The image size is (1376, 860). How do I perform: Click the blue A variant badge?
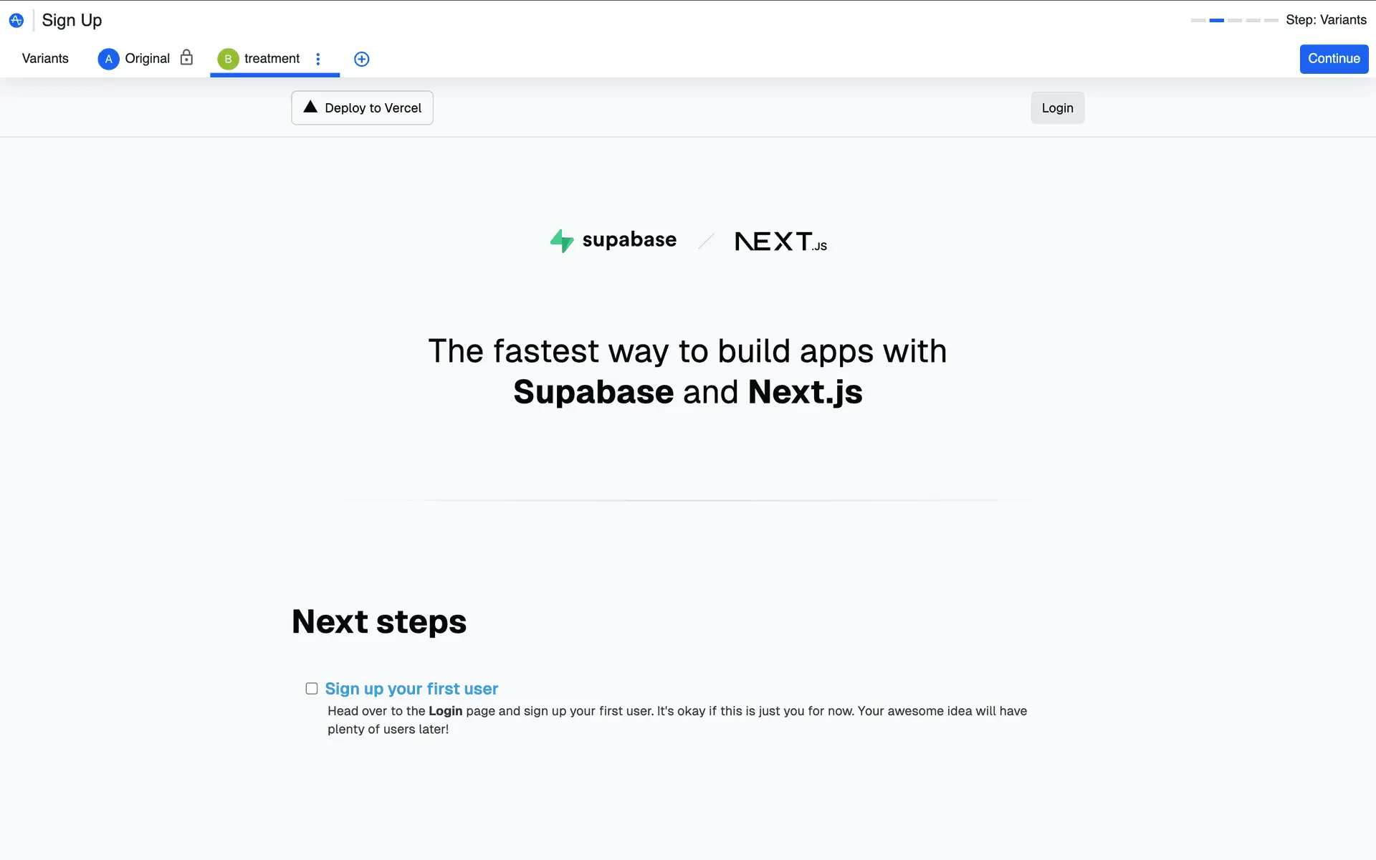pyautogui.click(x=108, y=59)
